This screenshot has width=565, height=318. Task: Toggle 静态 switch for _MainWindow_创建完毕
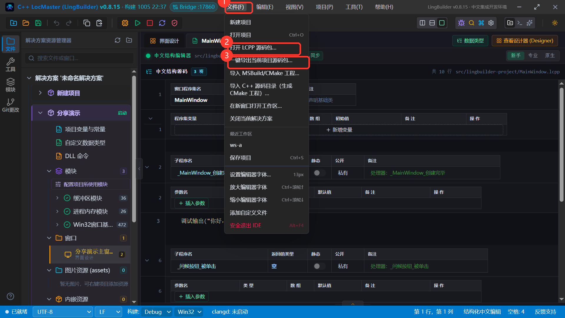pyautogui.click(x=319, y=173)
